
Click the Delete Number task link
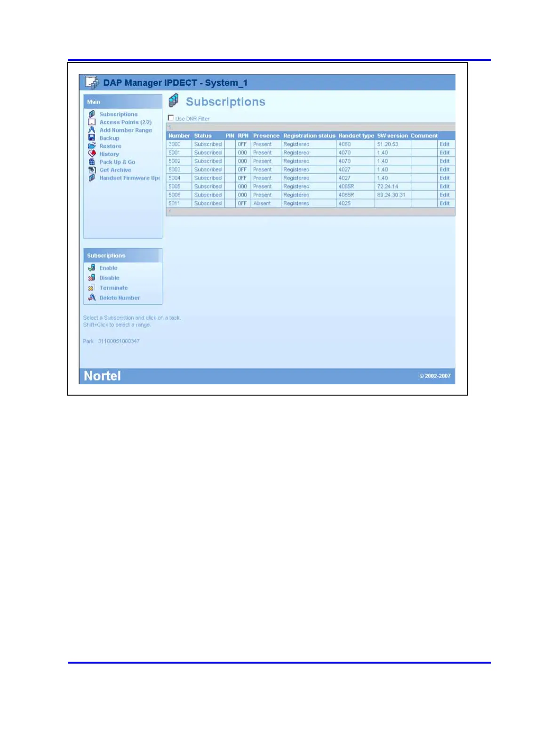pyautogui.click(x=120, y=298)
